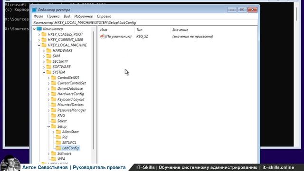Open the Правка menu

pyautogui.click(x=53, y=16)
